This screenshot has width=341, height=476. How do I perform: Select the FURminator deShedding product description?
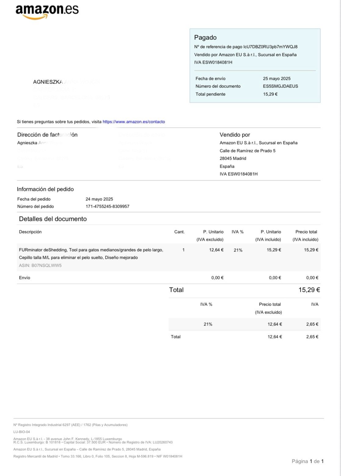pyautogui.click(x=91, y=254)
